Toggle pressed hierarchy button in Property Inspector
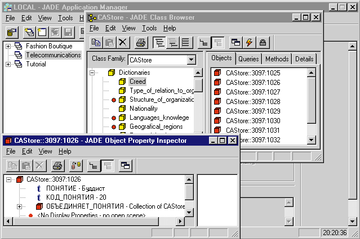Viewport: 360px width, 239px height. coord(108,166)
